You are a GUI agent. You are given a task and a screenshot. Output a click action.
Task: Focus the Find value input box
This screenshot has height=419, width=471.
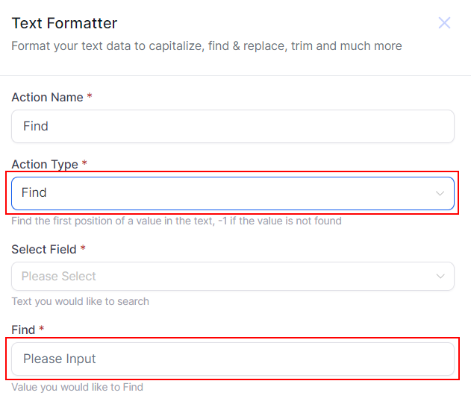click(232, 359)
